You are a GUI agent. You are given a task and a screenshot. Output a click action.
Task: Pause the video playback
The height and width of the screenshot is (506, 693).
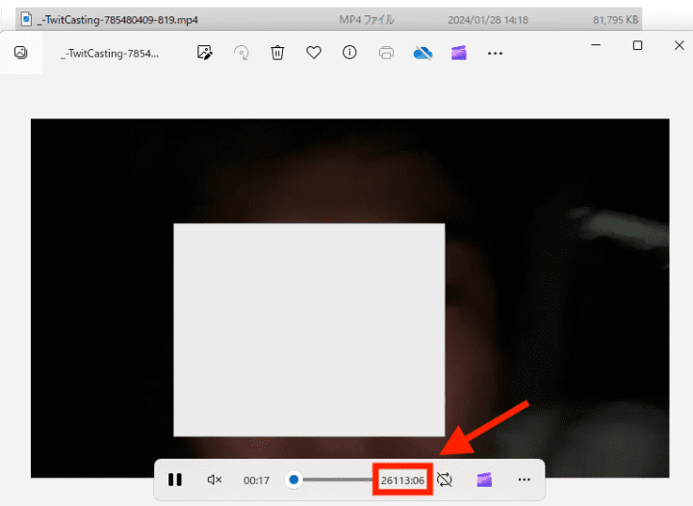point(175,479)
